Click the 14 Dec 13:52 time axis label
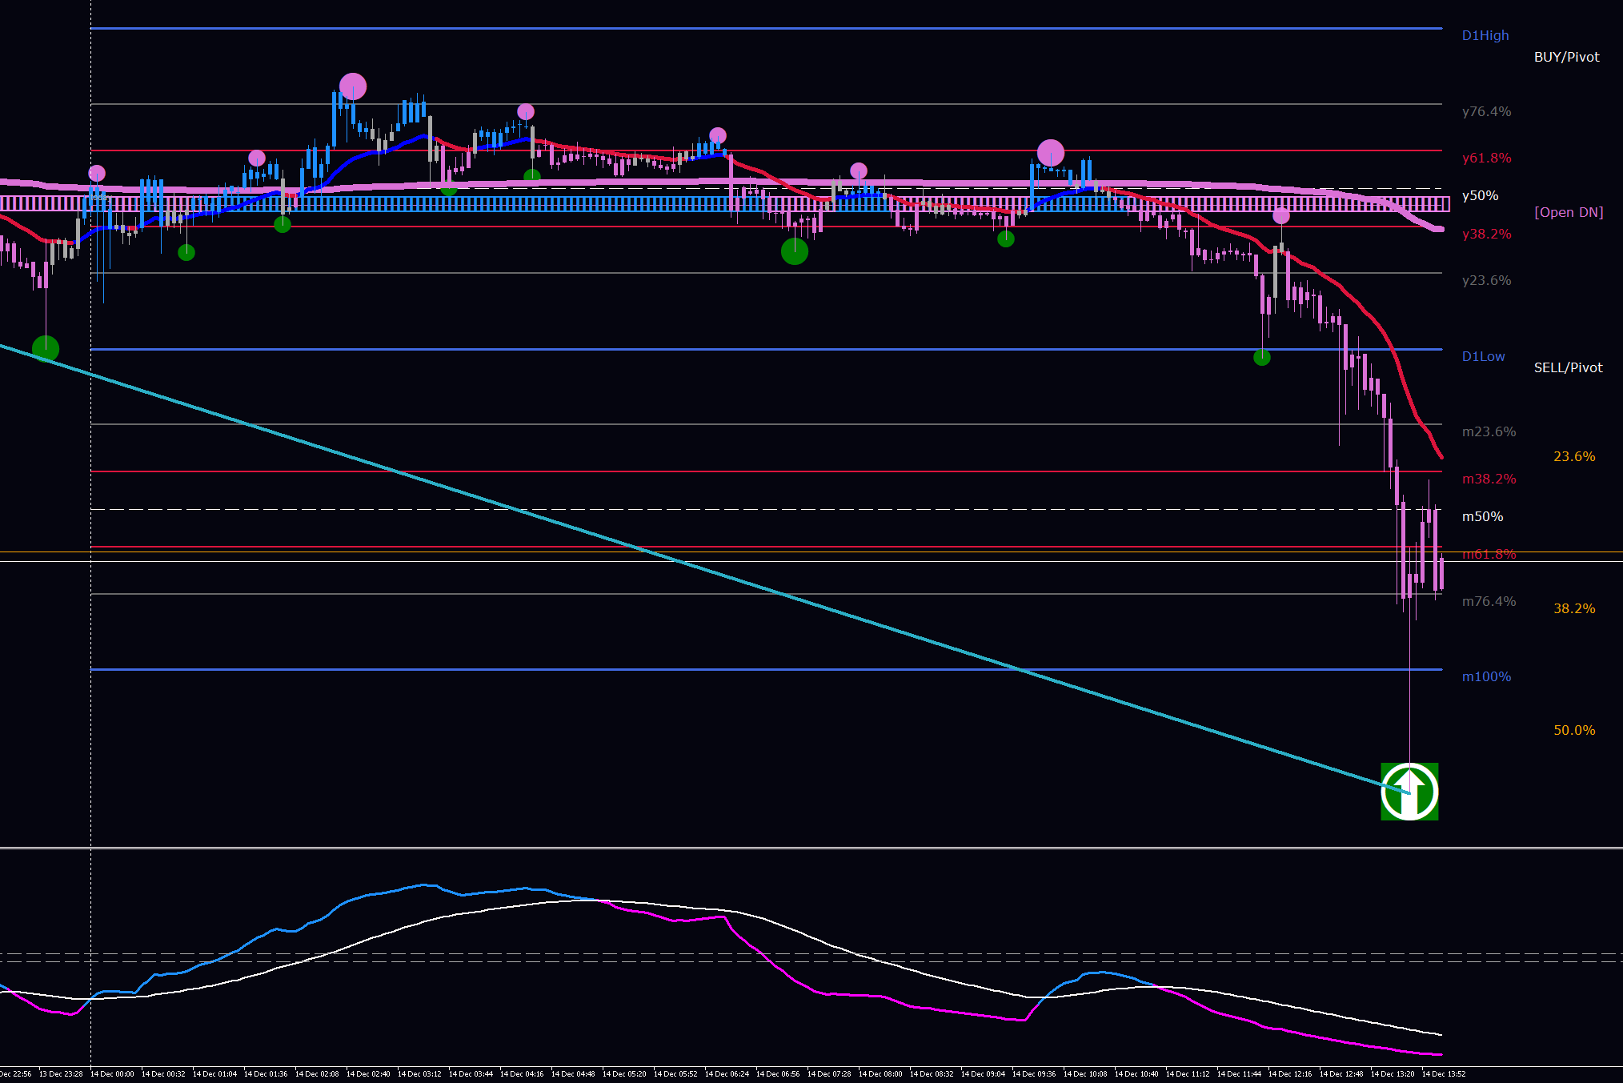This screenshot has height=1083, width=1623. coord(1443,1074)
